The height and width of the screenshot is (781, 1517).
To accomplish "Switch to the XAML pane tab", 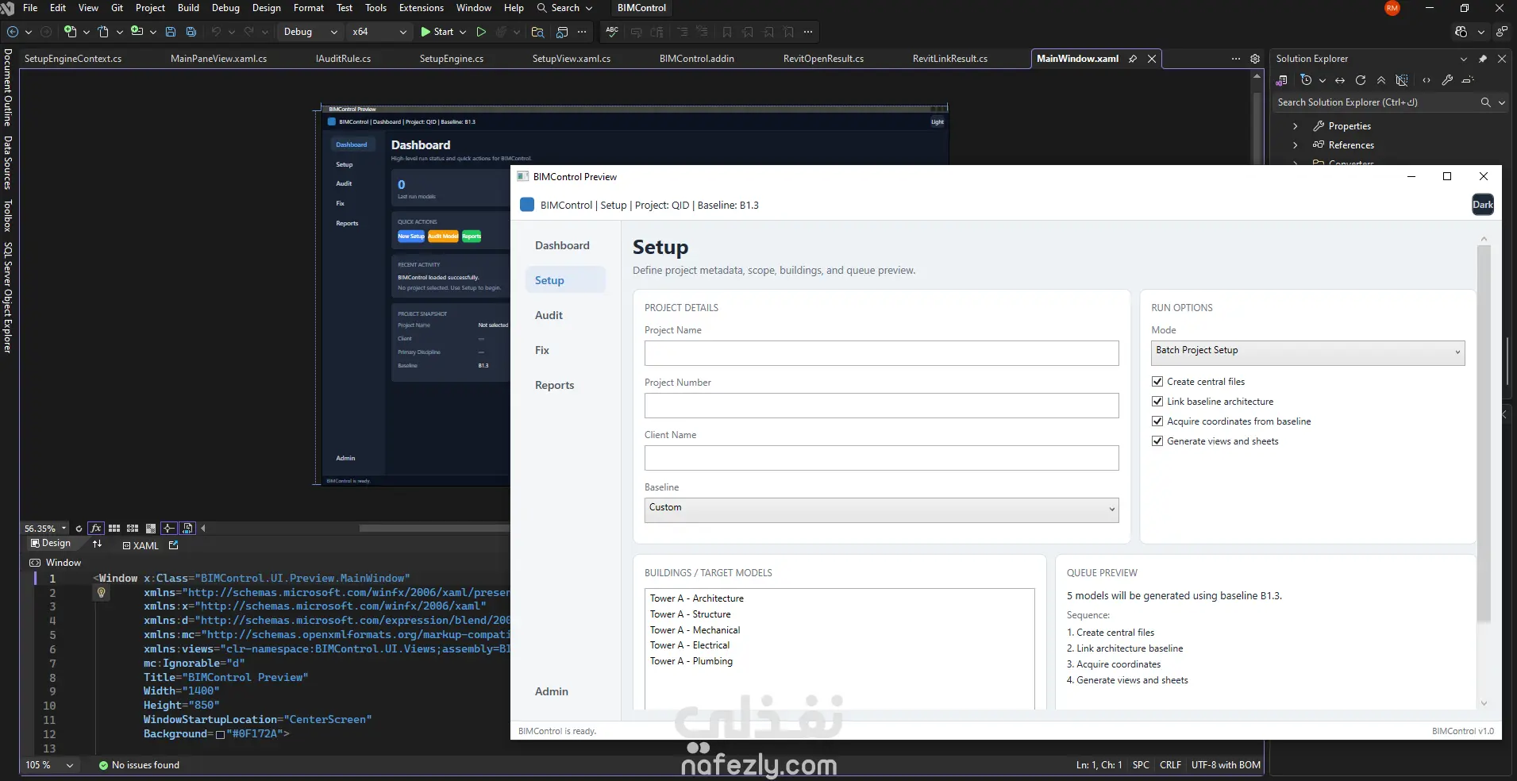I will coord(141,545).
